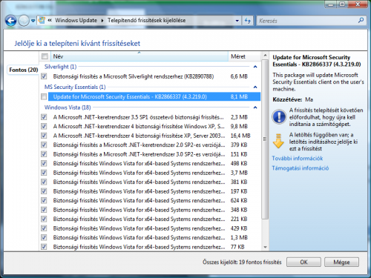Close the Windows Update window
371x278 pixels.
358,4
